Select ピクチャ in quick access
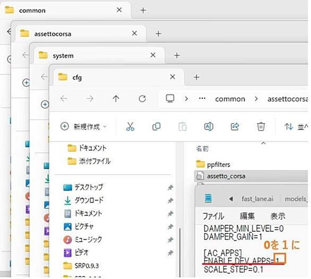The height and width of the screenshot is (279, 311). pyautogui.click(x=79, y=226)
